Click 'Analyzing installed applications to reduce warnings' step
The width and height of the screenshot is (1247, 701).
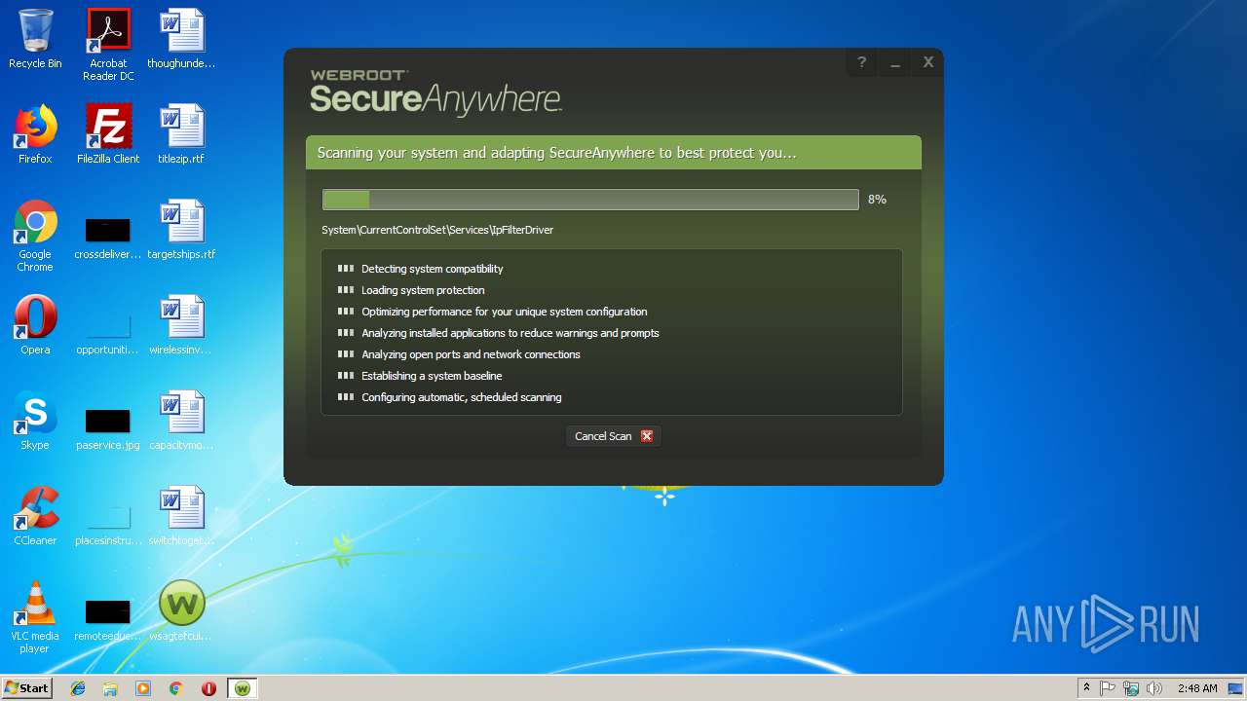point(510,333)
